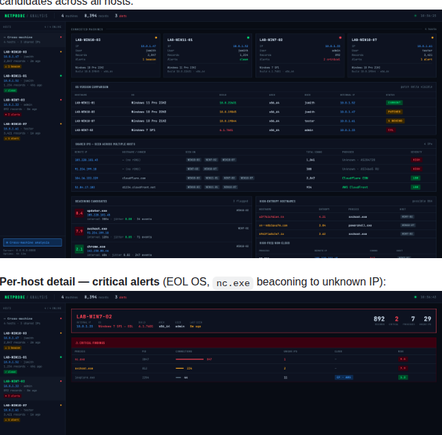Click powershell.exe in High-entropy hostnames table

360,225
